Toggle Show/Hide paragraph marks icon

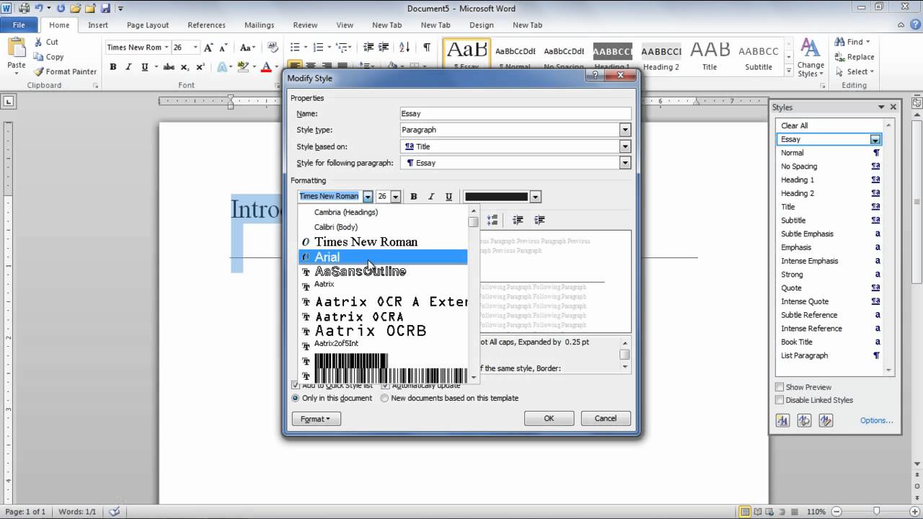(x=426, y=48)
